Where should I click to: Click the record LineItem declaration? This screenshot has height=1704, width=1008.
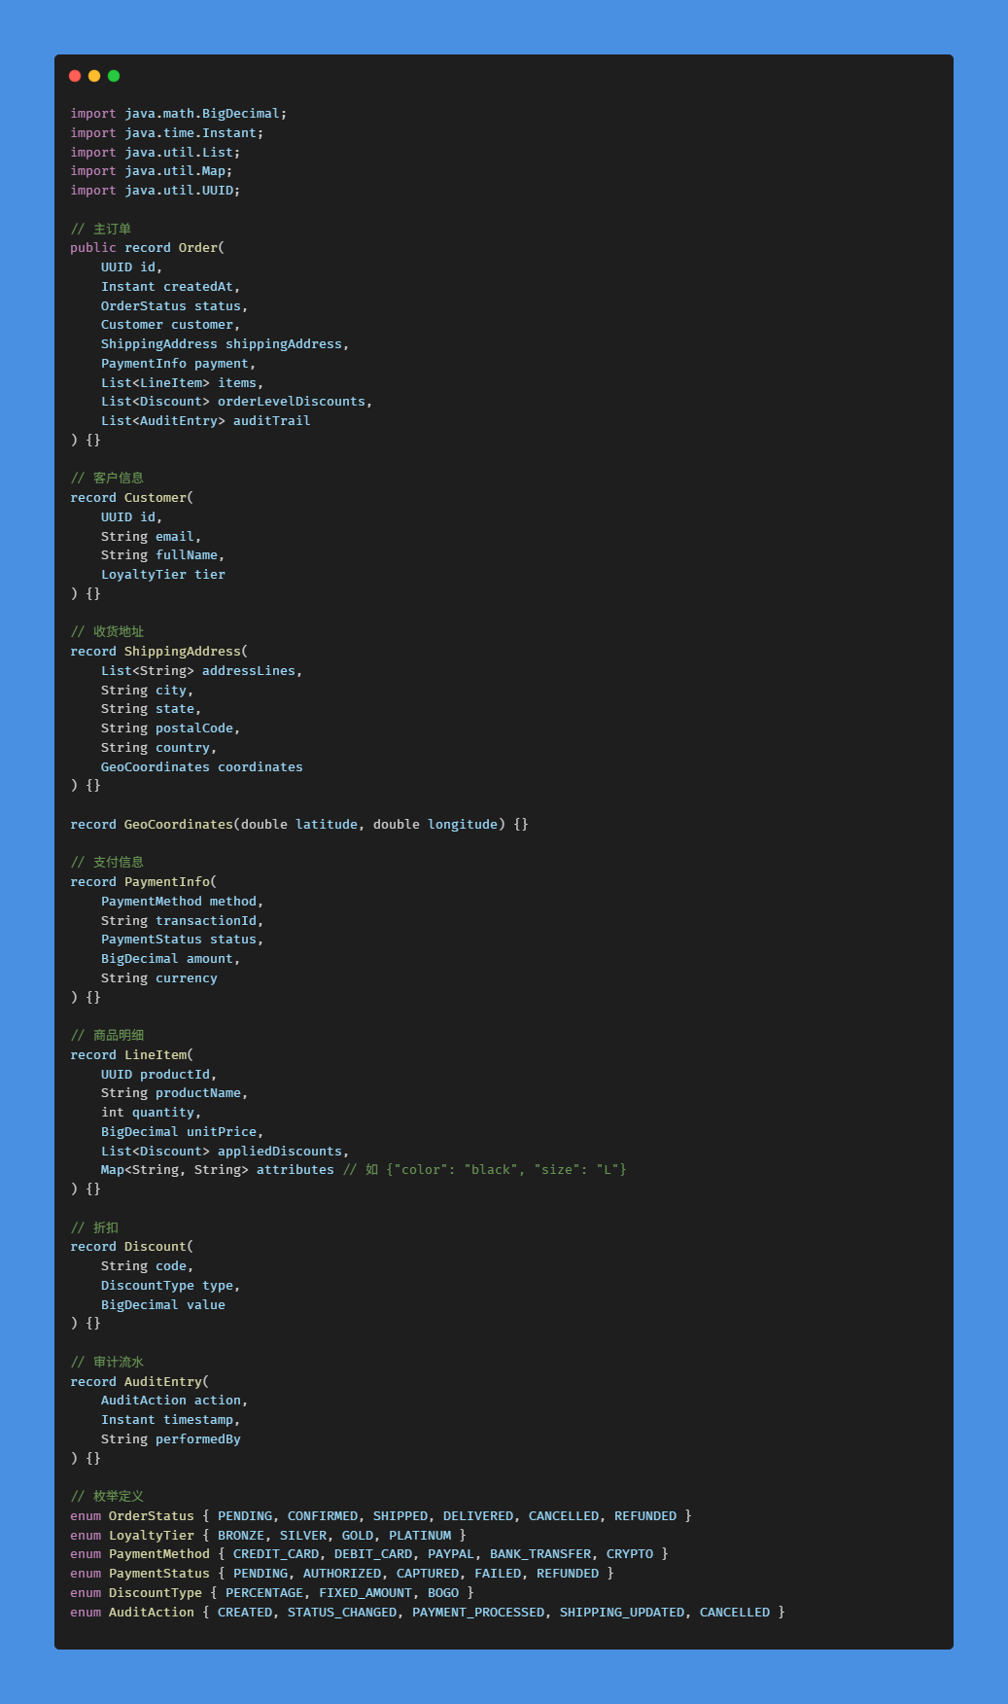(131, 1055)
